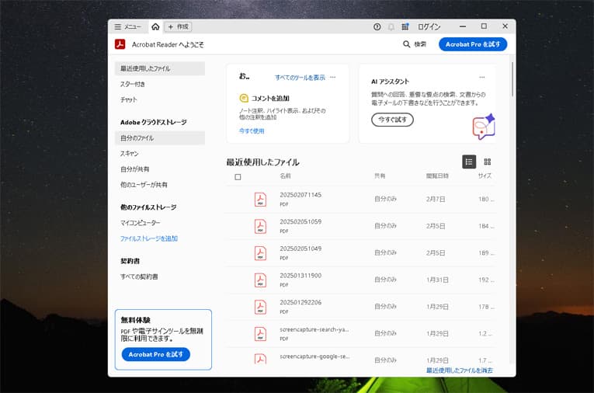This screenshot has height=393, width=594.
Task: Open the recommended tools card three-dot menu
Action: (x=333, y=78)
